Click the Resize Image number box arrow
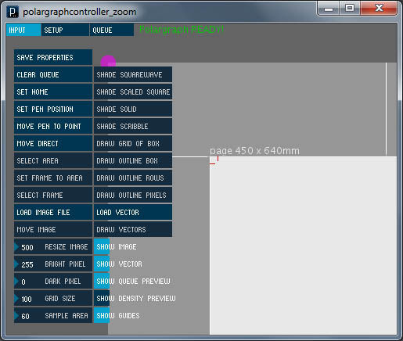This screenshot has width=403, height=341. pyautogui.click(x=16, y=246)
